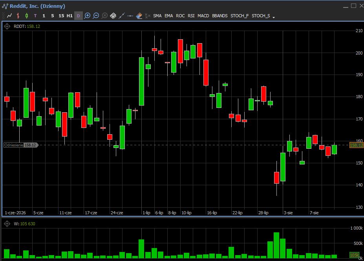Click the Odniesienie 158.12 reference label
Image resolution: width=364 pixels, height=261 pixels.
(21, 145)
